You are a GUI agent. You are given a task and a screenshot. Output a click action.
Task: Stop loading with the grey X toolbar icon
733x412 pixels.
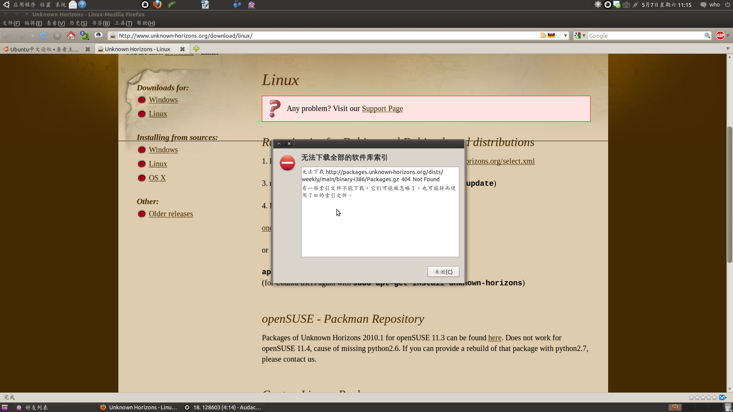pos(57,35)
